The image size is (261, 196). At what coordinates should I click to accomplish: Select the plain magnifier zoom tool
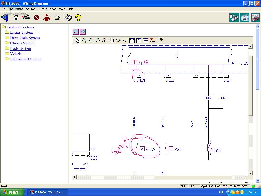coord(98,40)
